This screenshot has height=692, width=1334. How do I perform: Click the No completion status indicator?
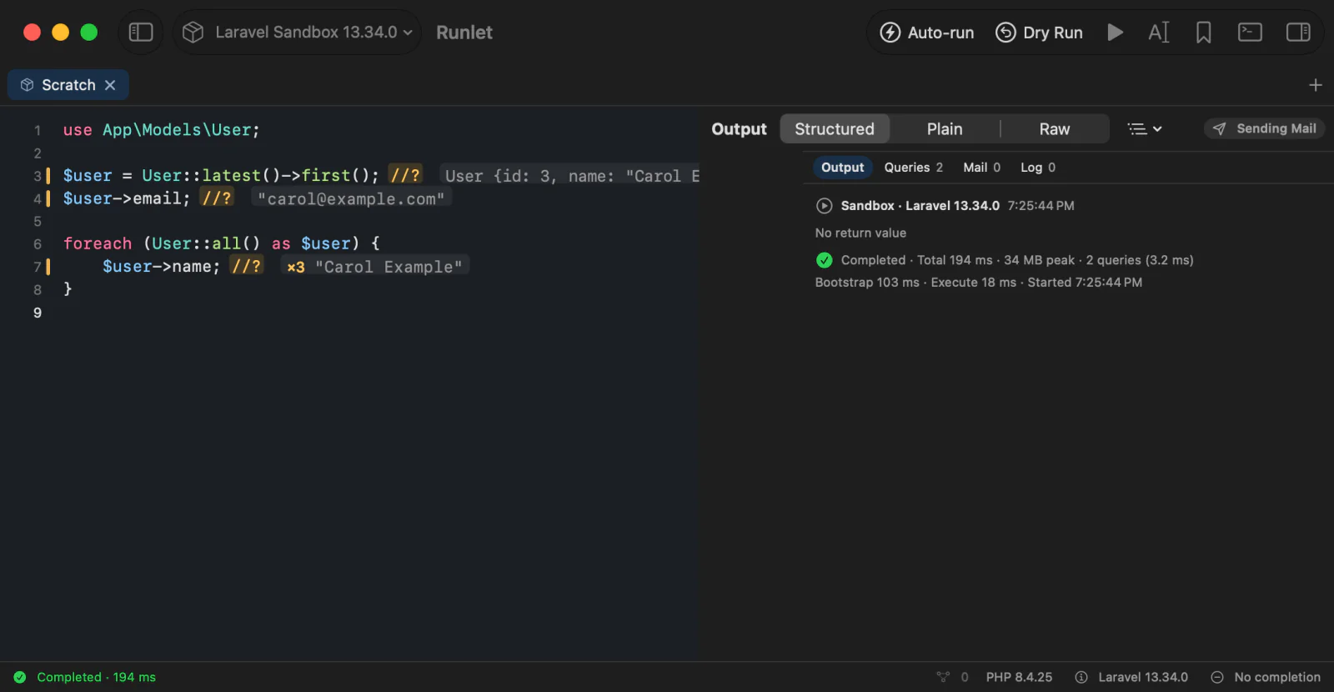pos(1266,677)
